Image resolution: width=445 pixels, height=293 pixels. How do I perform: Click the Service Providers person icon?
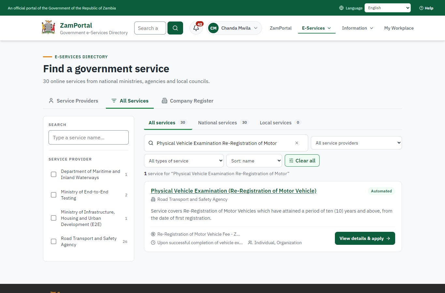[x=51, y=101]
